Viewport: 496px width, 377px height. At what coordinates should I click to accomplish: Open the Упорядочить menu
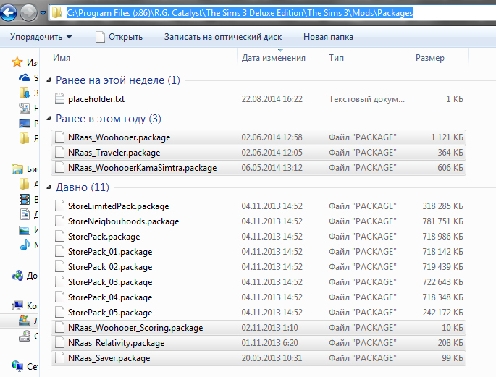pos(41,37)
